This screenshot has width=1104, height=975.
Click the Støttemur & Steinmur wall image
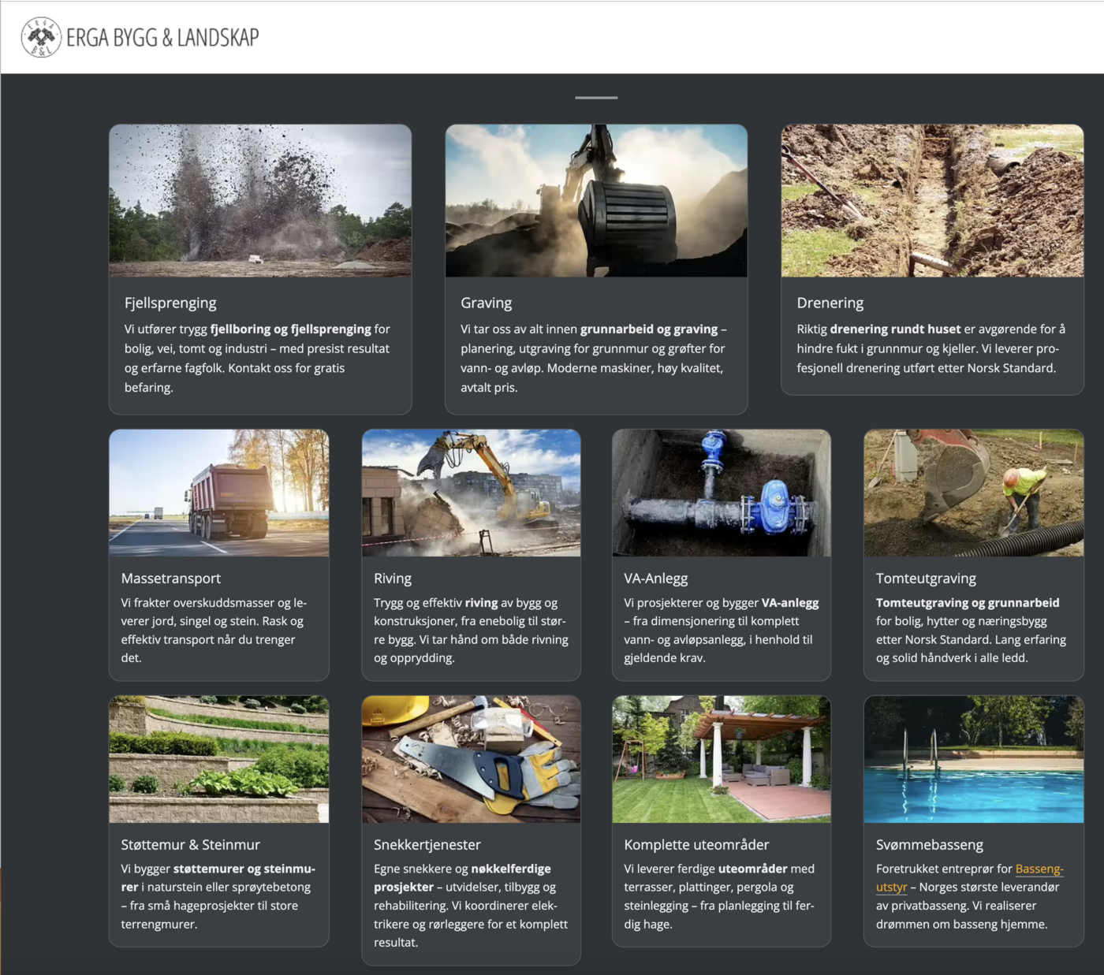point(219,759)
